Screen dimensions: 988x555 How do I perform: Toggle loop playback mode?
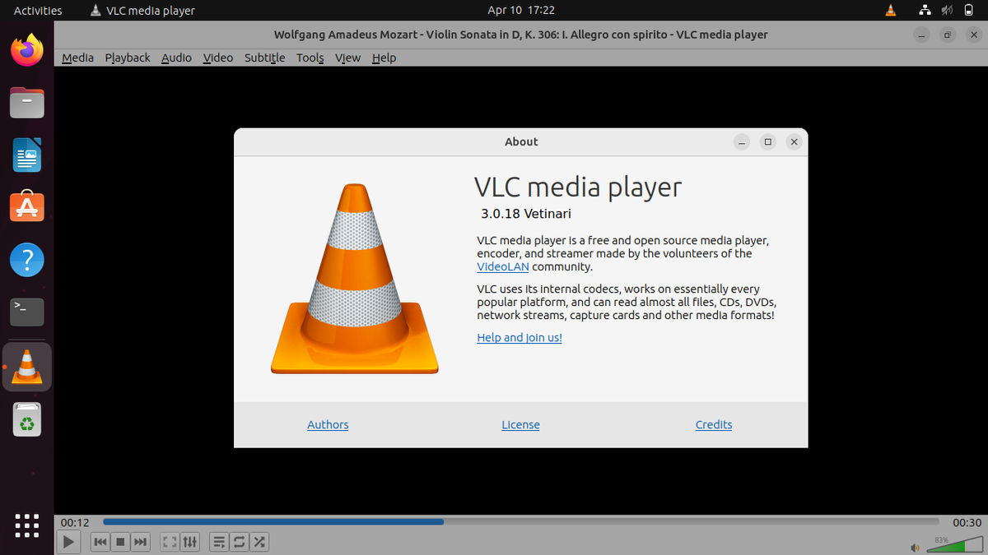click(x=239, y=541)
